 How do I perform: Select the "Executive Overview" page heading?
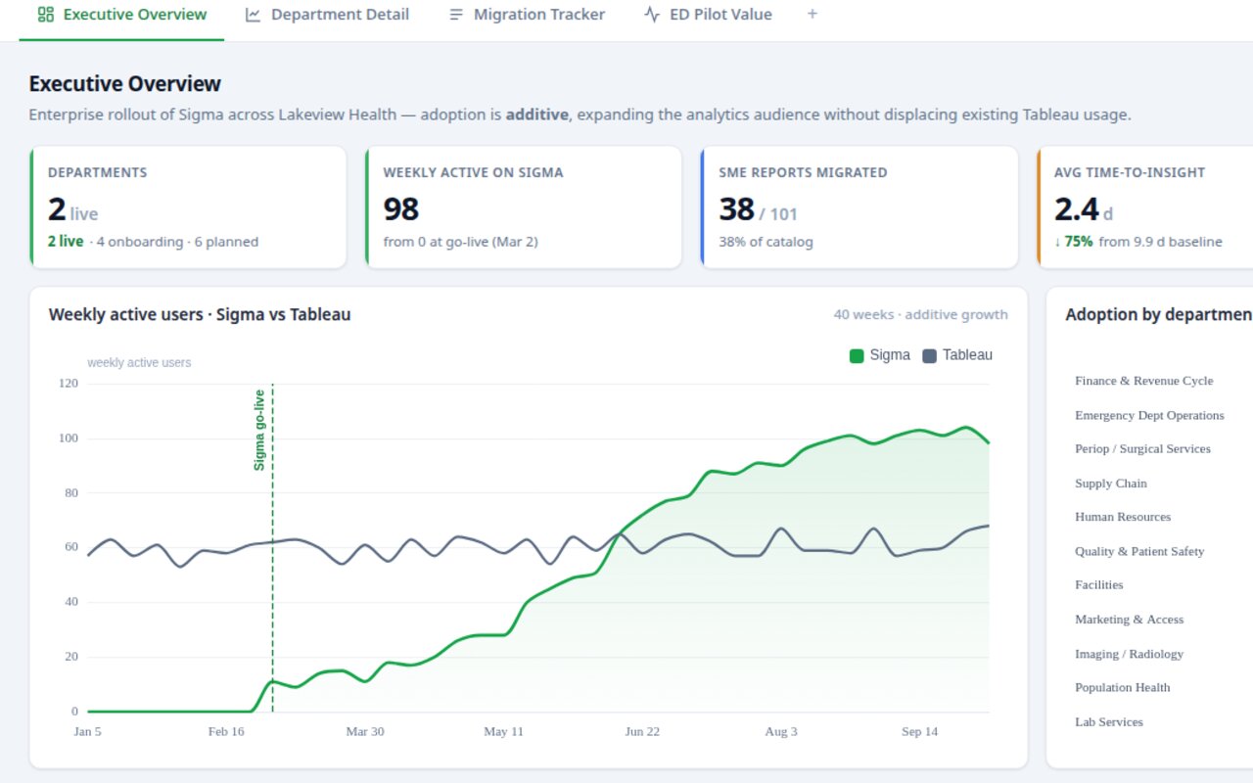point(125,83)
